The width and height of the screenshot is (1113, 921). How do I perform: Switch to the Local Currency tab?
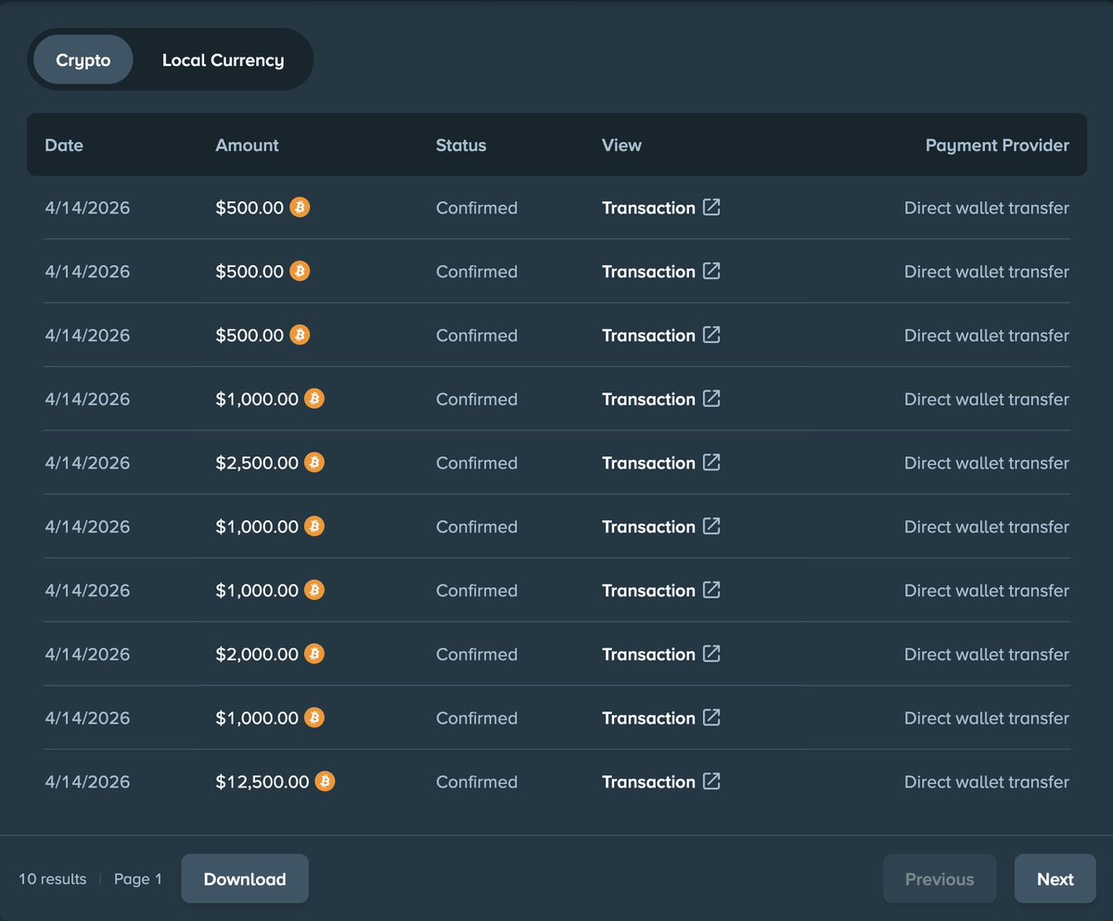coord(223,59)
